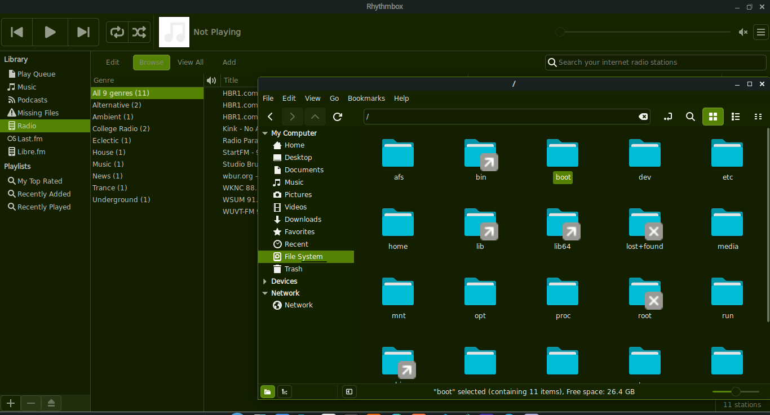Viewport: 770px width, 415px height.
Task: Open the Go menu in file manager
Action: 334,98
